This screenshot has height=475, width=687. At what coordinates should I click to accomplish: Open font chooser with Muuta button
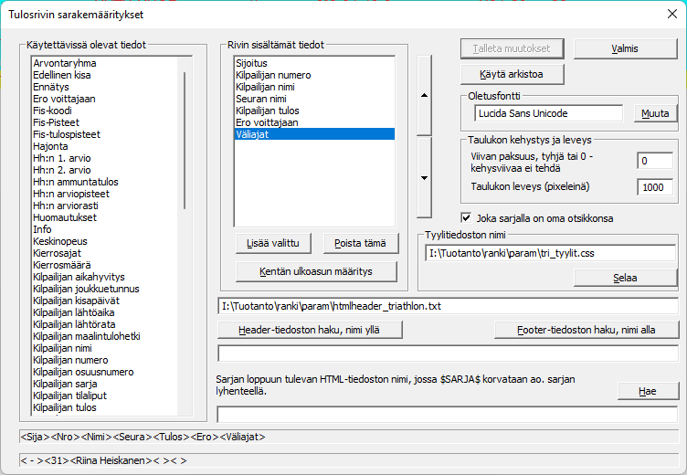(x=655, y=113)
